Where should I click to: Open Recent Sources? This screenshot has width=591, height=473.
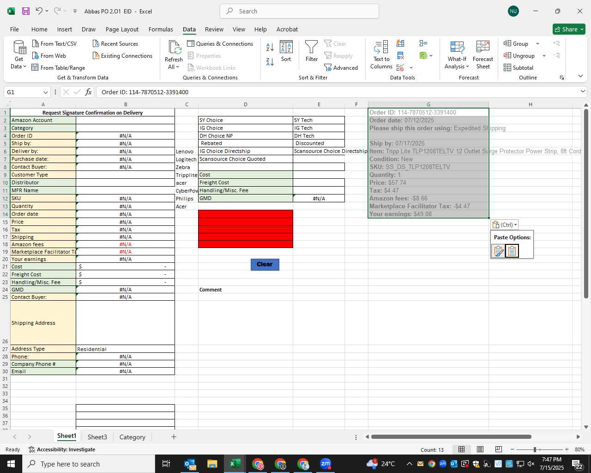point(115,43)
